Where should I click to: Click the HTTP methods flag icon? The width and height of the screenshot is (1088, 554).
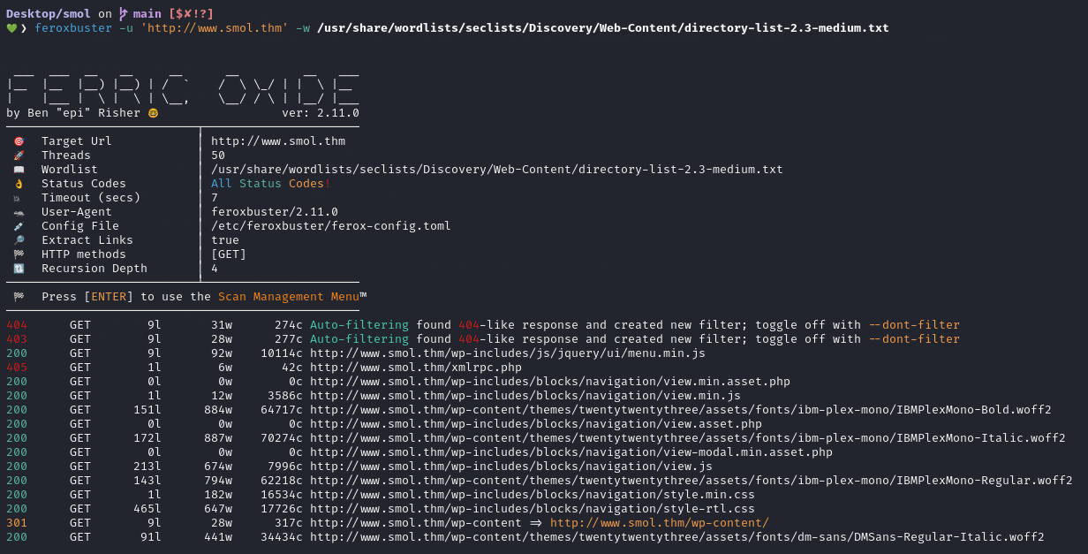pos(19,254)
